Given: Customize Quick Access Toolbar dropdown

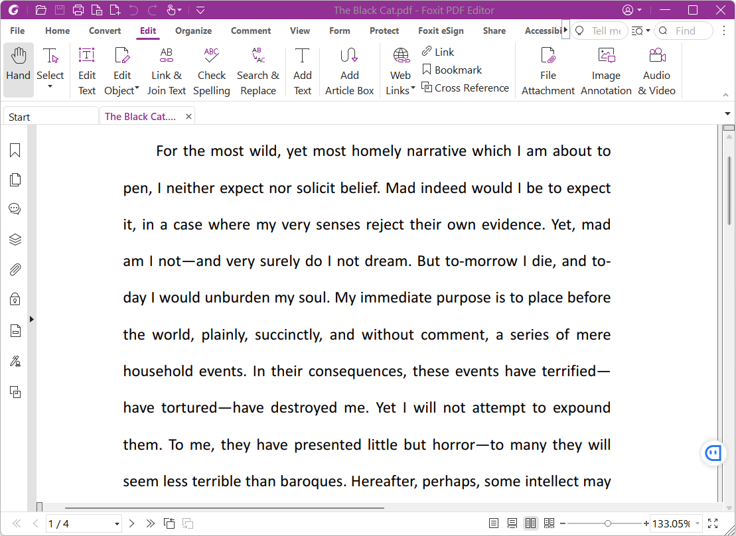Looking at the screenshot, I should coord(200,10).
